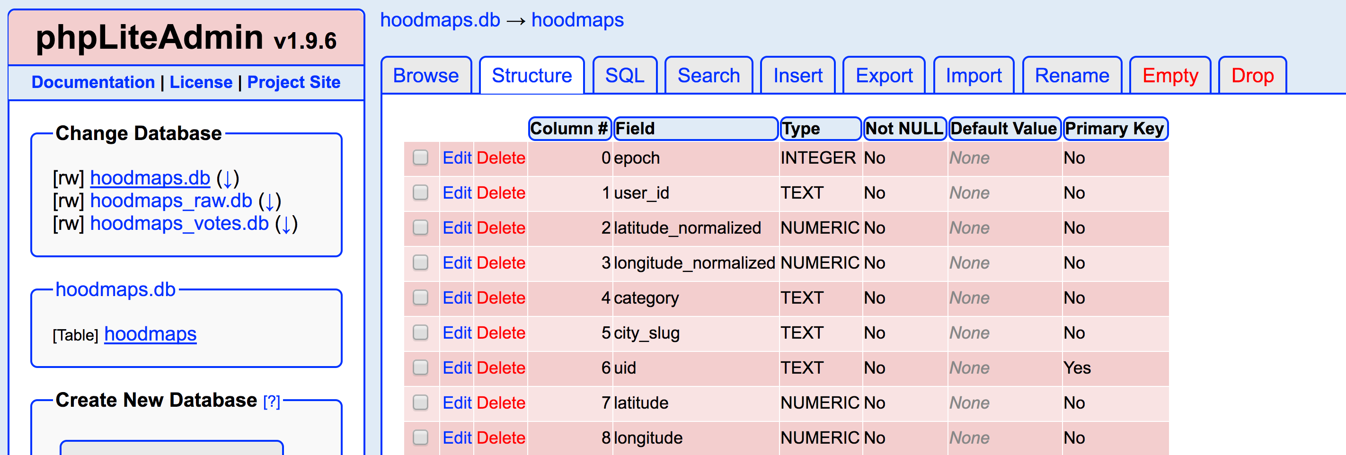The image size is (1346, 455).
Task: Click the red Drop tab
Action: [1252, 75]
